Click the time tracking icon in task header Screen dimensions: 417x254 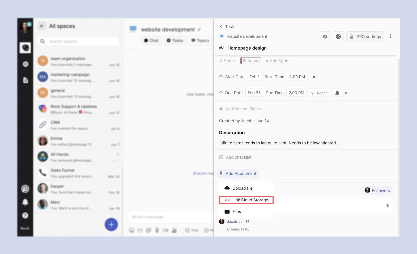pyautogui.click(x=338, y=36)
